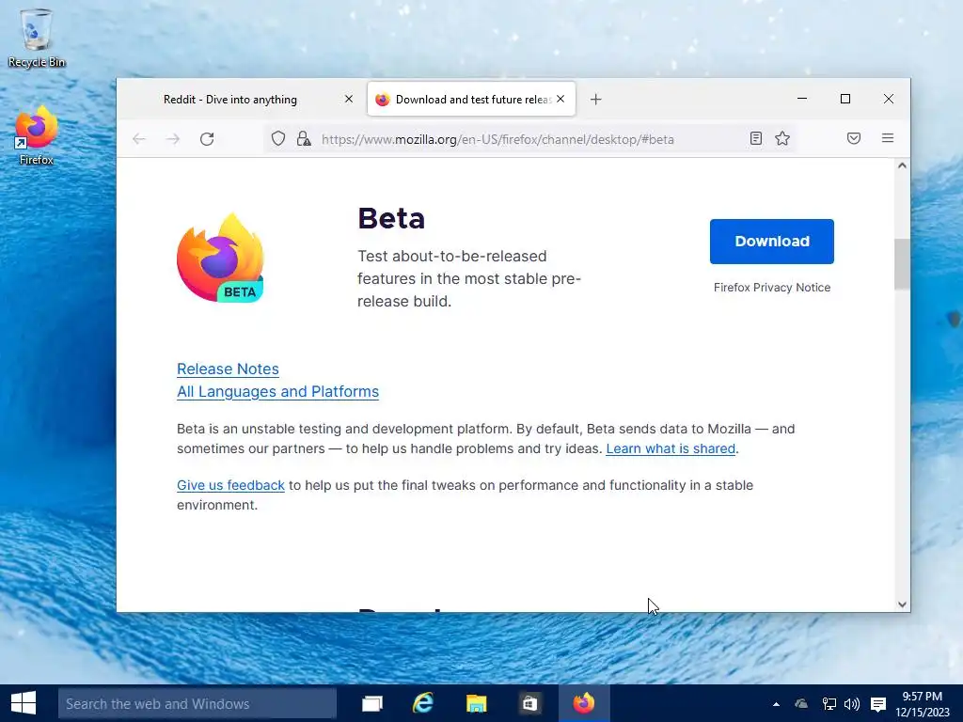Open the Firefox Privacy Notice link

pos(772,288)
